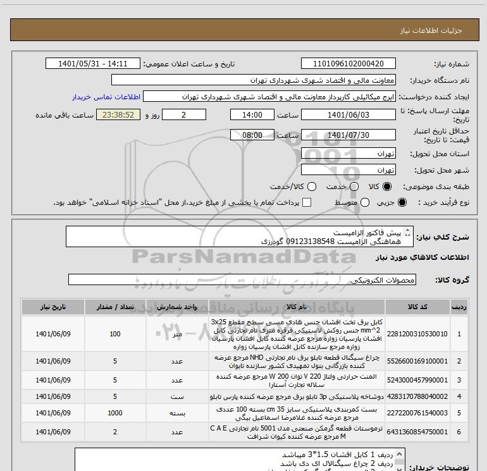Select the متوسط purchase type radio
The height and width of the screenshot is (471, 487).
pyautogui.click(x=365, y=202)
